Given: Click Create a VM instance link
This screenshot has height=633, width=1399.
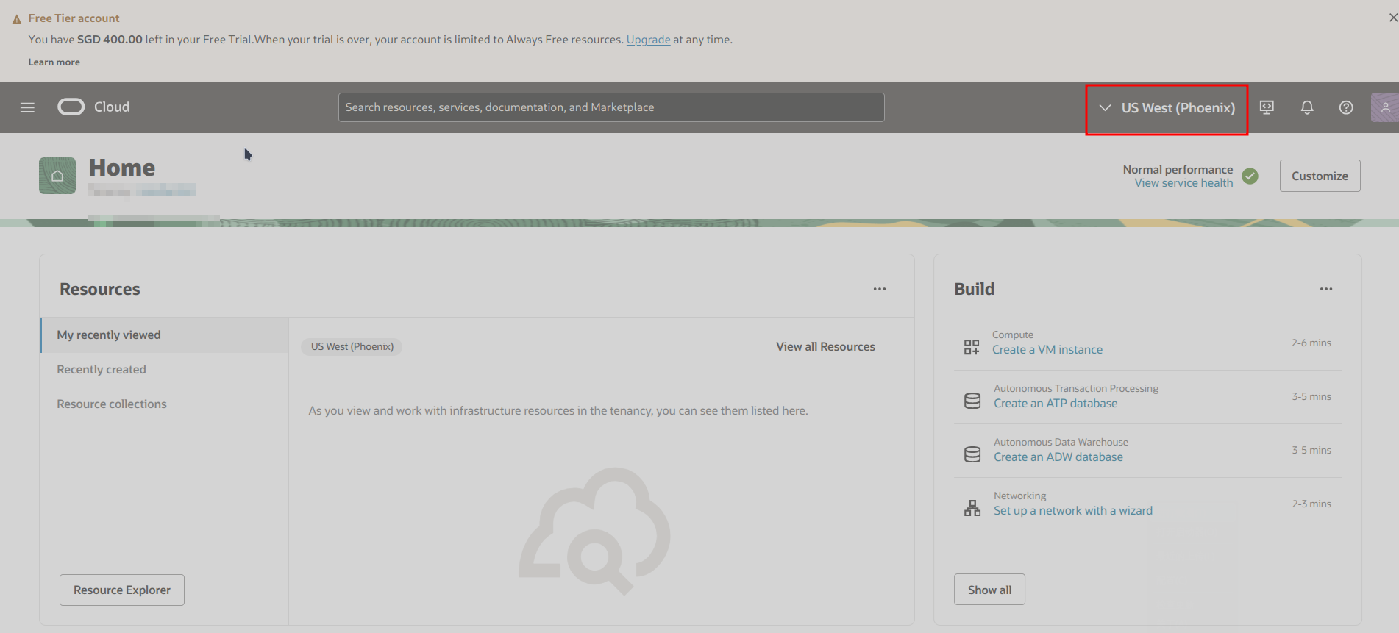Looking at the screenshot, I should coord(1047,350).
